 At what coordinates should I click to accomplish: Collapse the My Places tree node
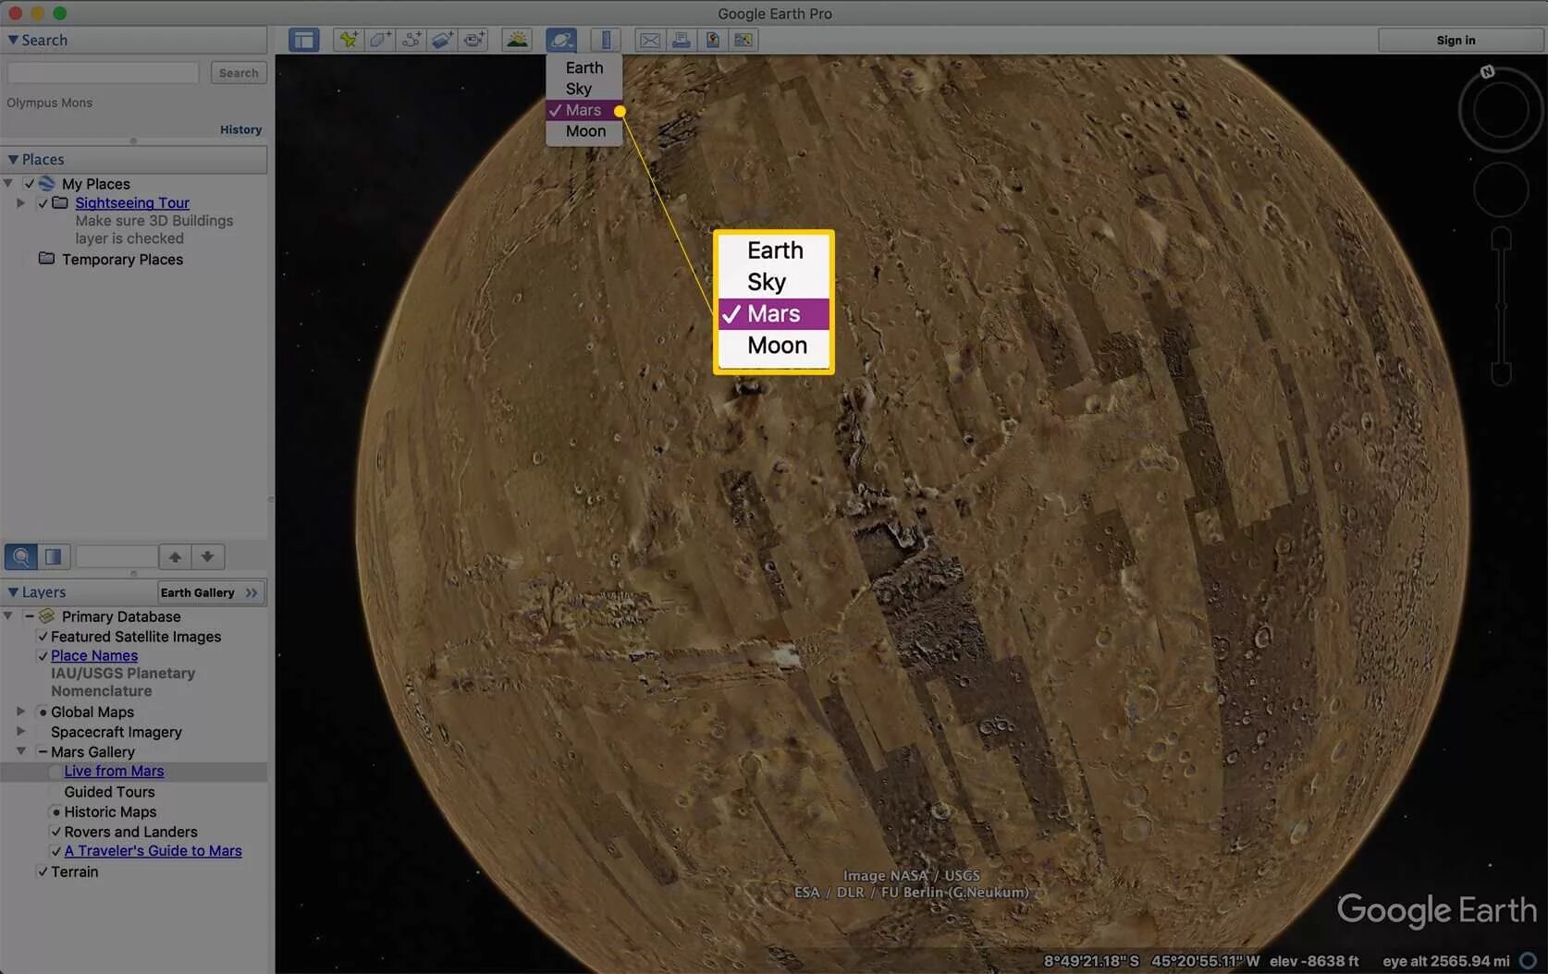[8, 184]
